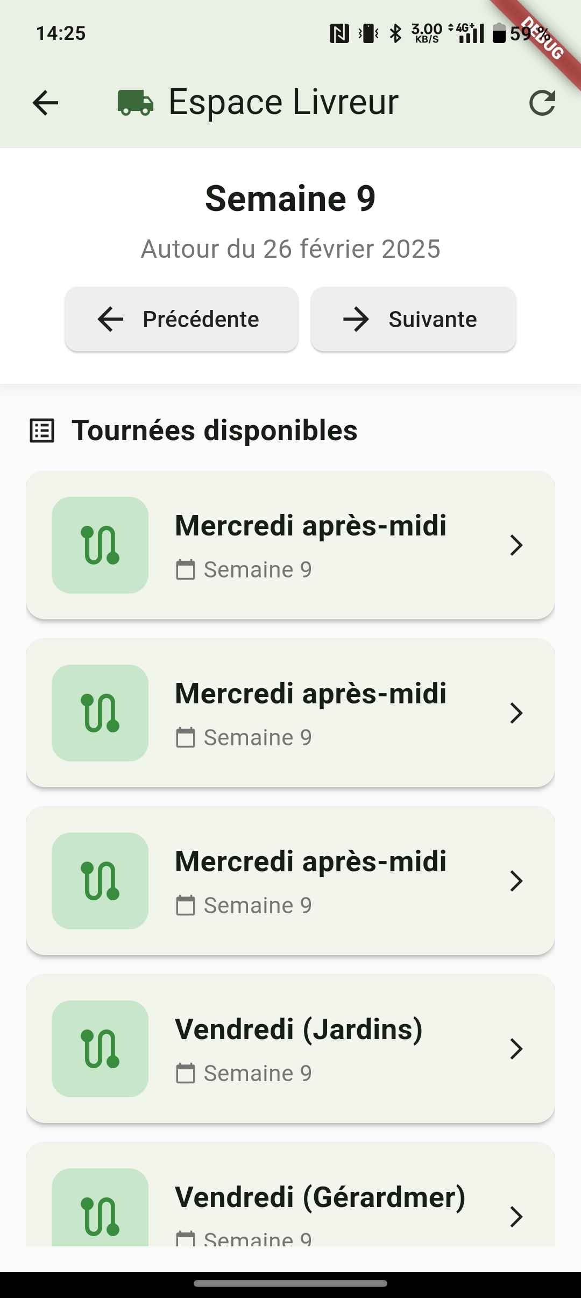
Task: Click route icon on first Mercredi après-midi card
Action: coord(100,545)
